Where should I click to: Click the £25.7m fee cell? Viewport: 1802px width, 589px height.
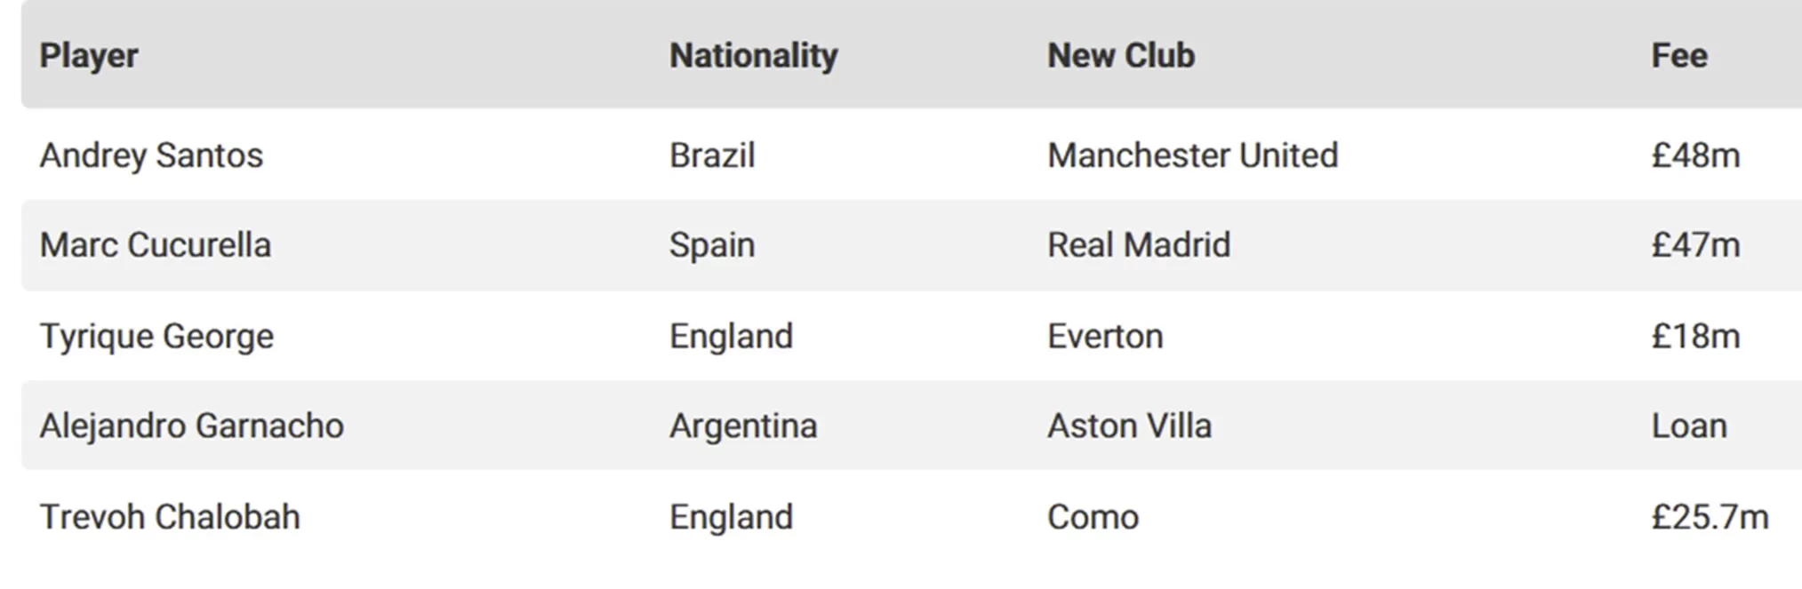[x=1710, y=517]
